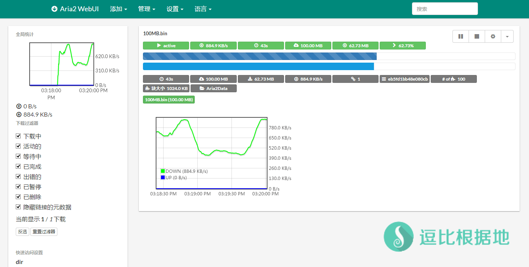Click the green active status badge
The width and height of the screenshot is (529, 267).
pos(166,46)
